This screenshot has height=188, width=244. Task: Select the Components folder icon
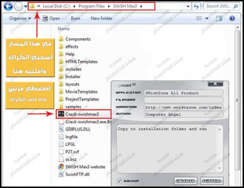point(61,39)
